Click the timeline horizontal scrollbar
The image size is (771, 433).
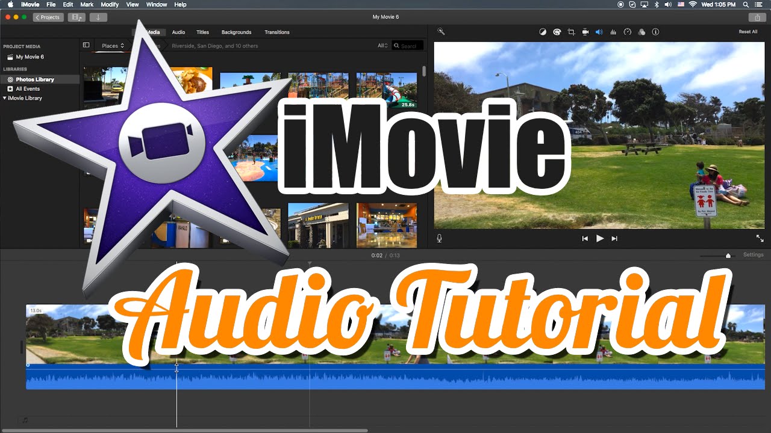[184, 431]
